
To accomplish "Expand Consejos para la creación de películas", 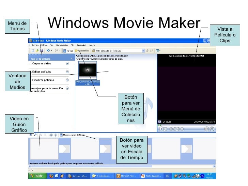I will tap(67, 88).
